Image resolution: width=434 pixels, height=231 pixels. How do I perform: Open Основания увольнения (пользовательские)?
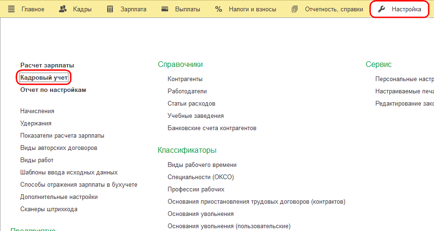click(229, 226)
